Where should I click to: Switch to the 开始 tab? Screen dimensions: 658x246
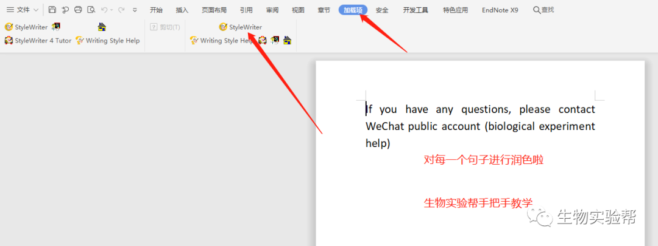point(156,10)
